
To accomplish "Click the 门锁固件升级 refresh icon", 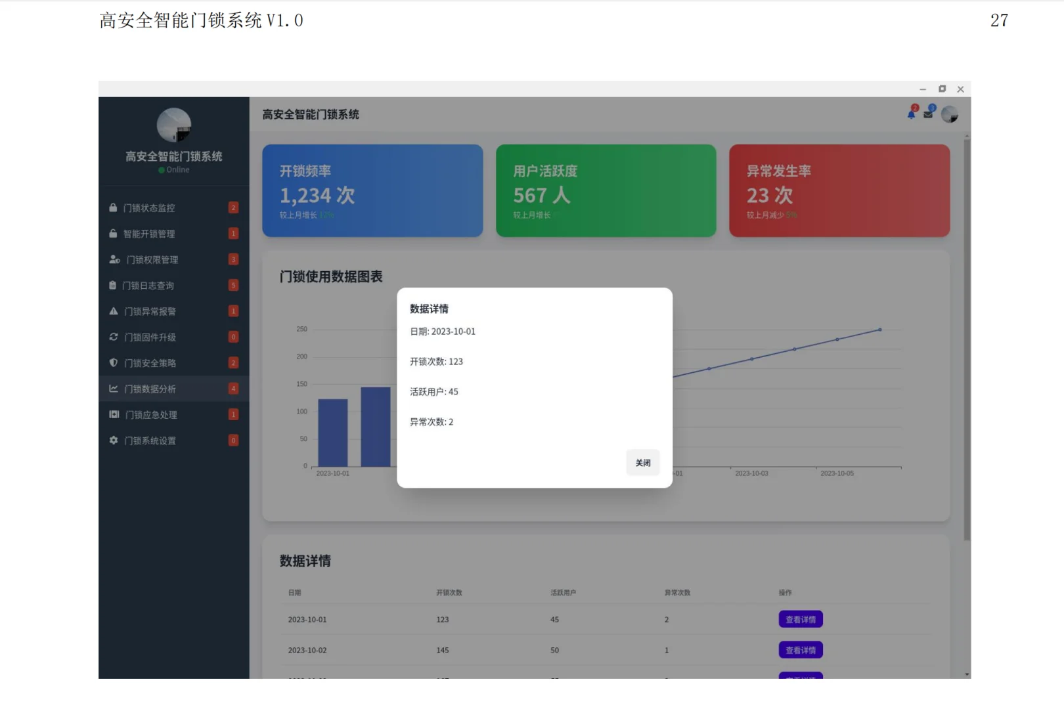I will click(113, 337).
